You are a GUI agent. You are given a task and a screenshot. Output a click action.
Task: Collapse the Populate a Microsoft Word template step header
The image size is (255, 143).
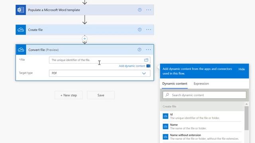[x=85, y=10]
